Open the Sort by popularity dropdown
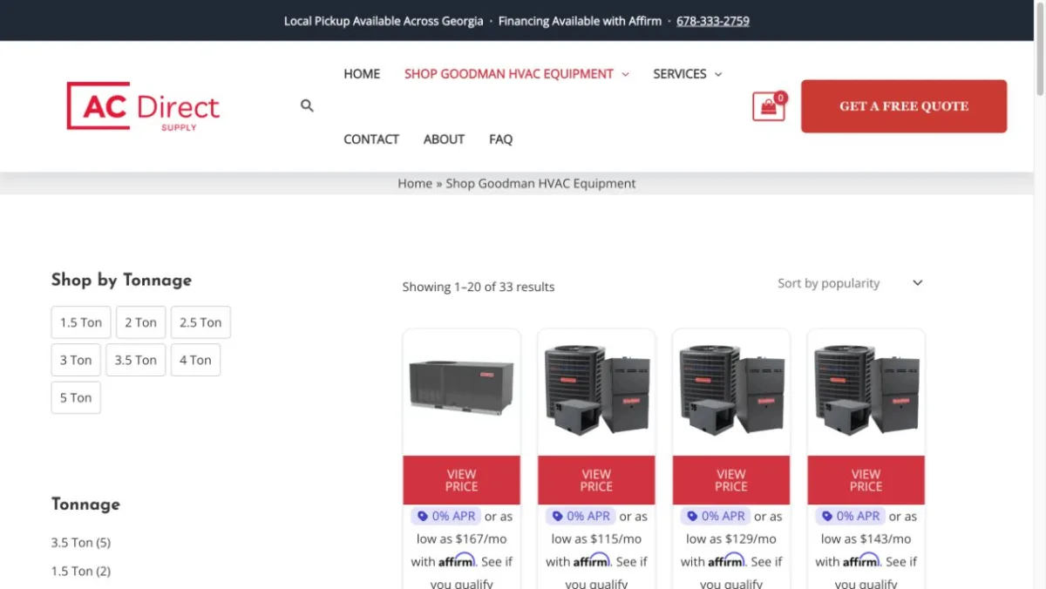 pos(850,283)
